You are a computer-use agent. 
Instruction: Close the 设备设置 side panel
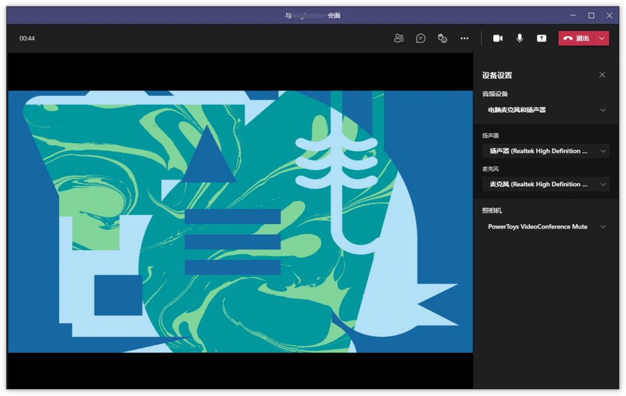[602, 75]
